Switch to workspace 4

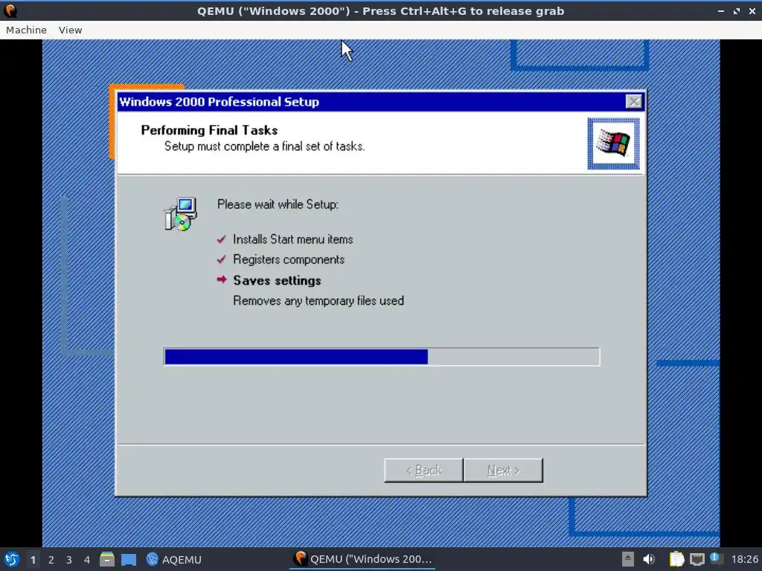pyautogui.click(x=87, y=560)
